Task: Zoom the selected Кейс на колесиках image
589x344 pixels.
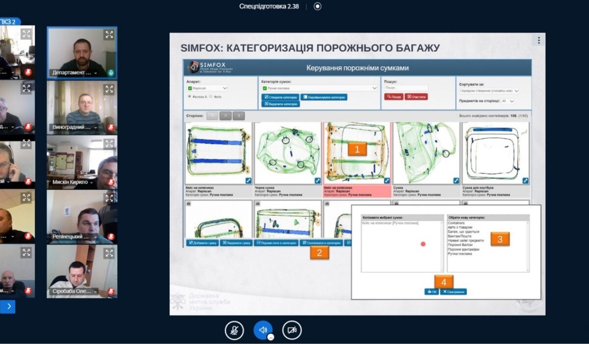Action: [x=387, y=180]
